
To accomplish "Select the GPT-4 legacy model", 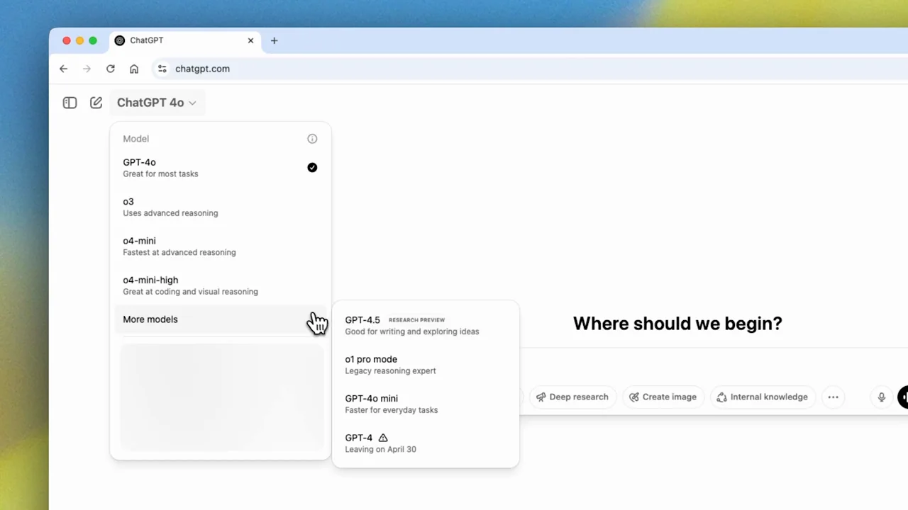I will pyautogui.click(x=426, y=443).
